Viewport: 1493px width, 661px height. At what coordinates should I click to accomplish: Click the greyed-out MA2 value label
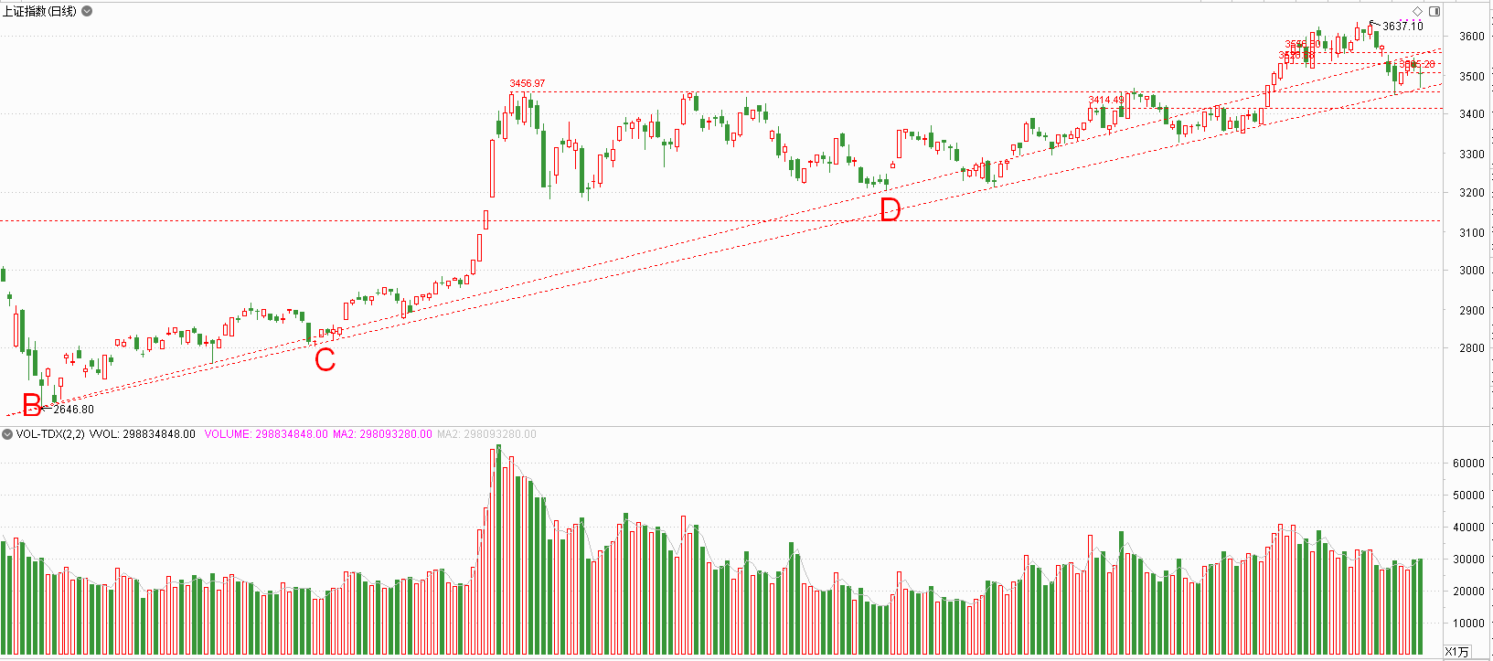tap(486, 434)
